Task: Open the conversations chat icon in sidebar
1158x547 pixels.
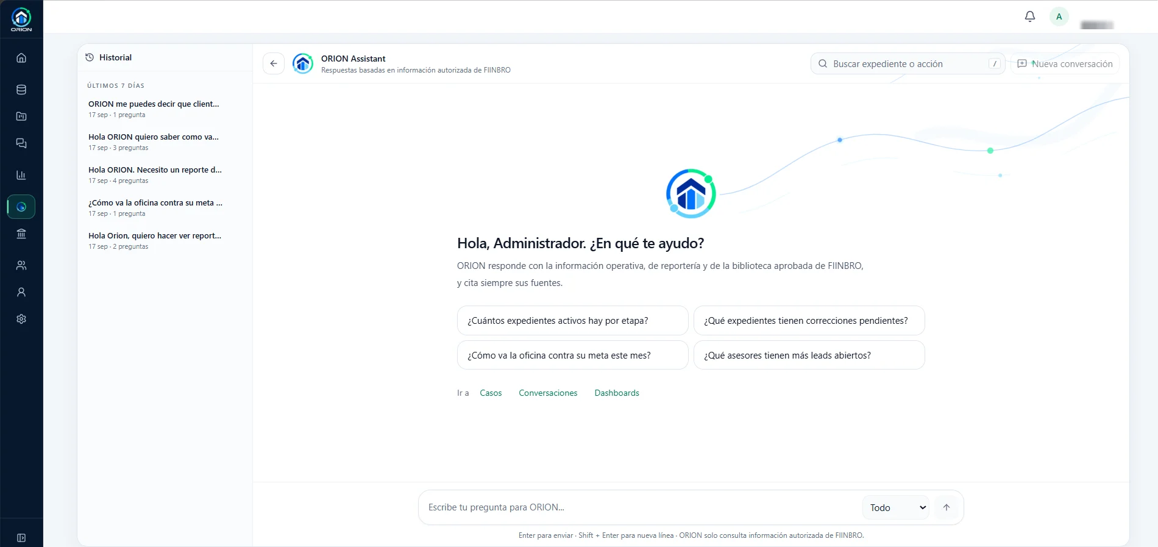Action: click(x=21, y=143)
